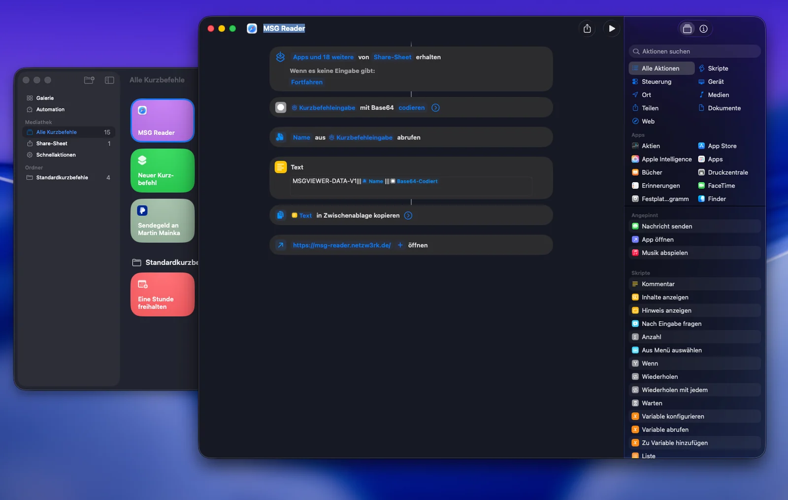Select Share-Sheet in the Mediathek sidebar
The height and width of the screenshot is (500, 788).
(x=68, y=143)
